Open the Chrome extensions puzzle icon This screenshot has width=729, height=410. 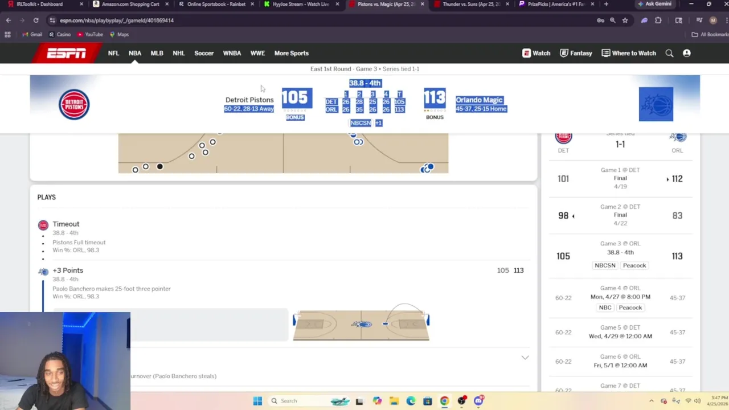658,20
